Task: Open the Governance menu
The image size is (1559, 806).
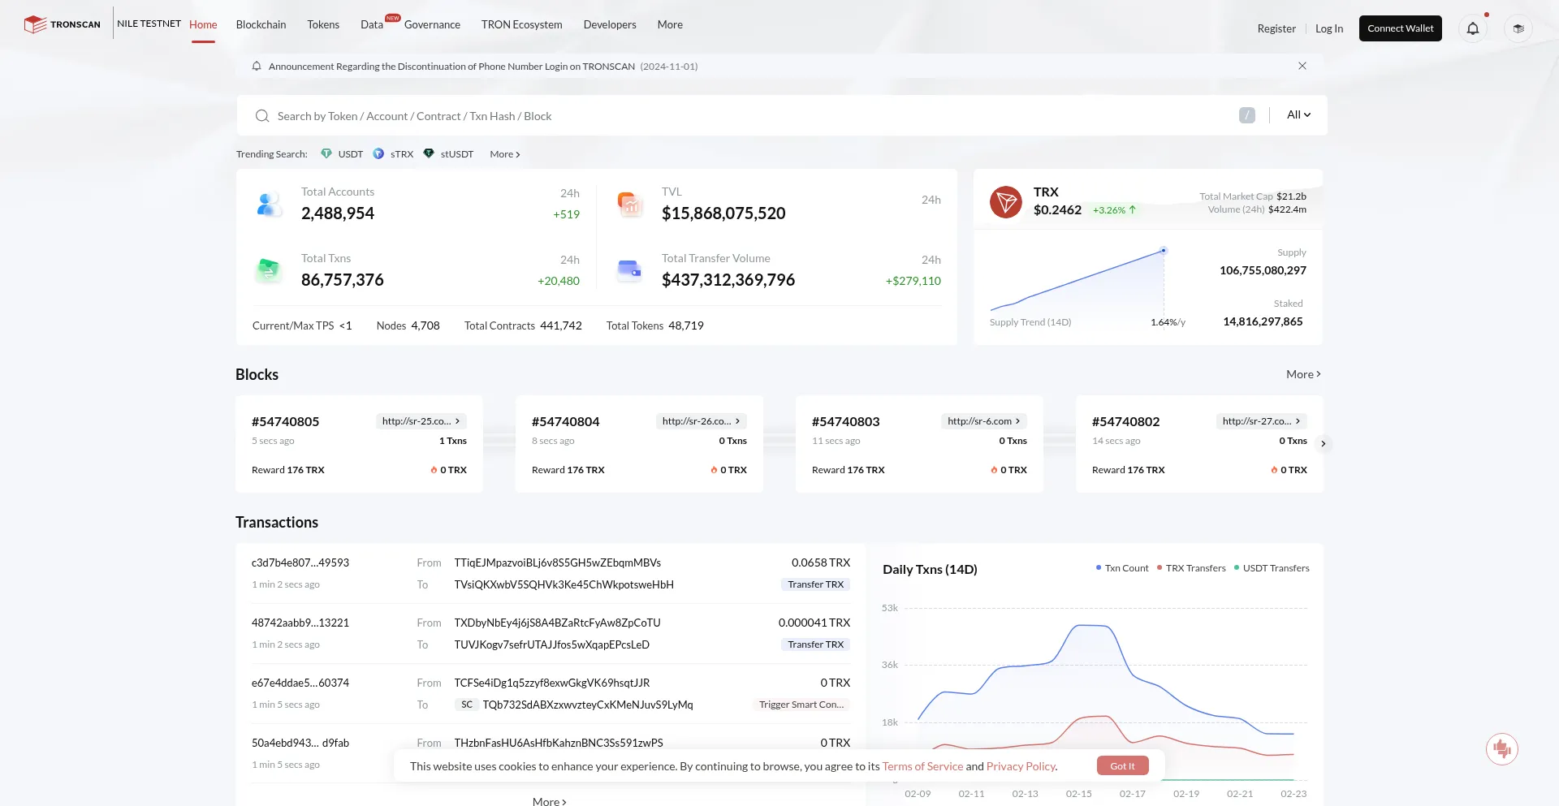Action: [x=432, y=24]
